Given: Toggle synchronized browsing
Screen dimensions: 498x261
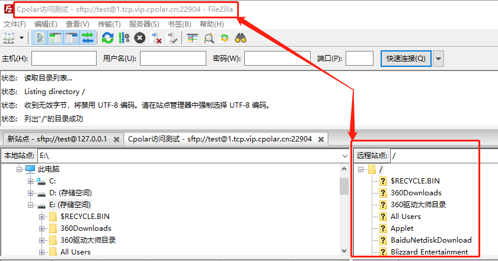Looking at the screenshot, I should click(225, 38).
